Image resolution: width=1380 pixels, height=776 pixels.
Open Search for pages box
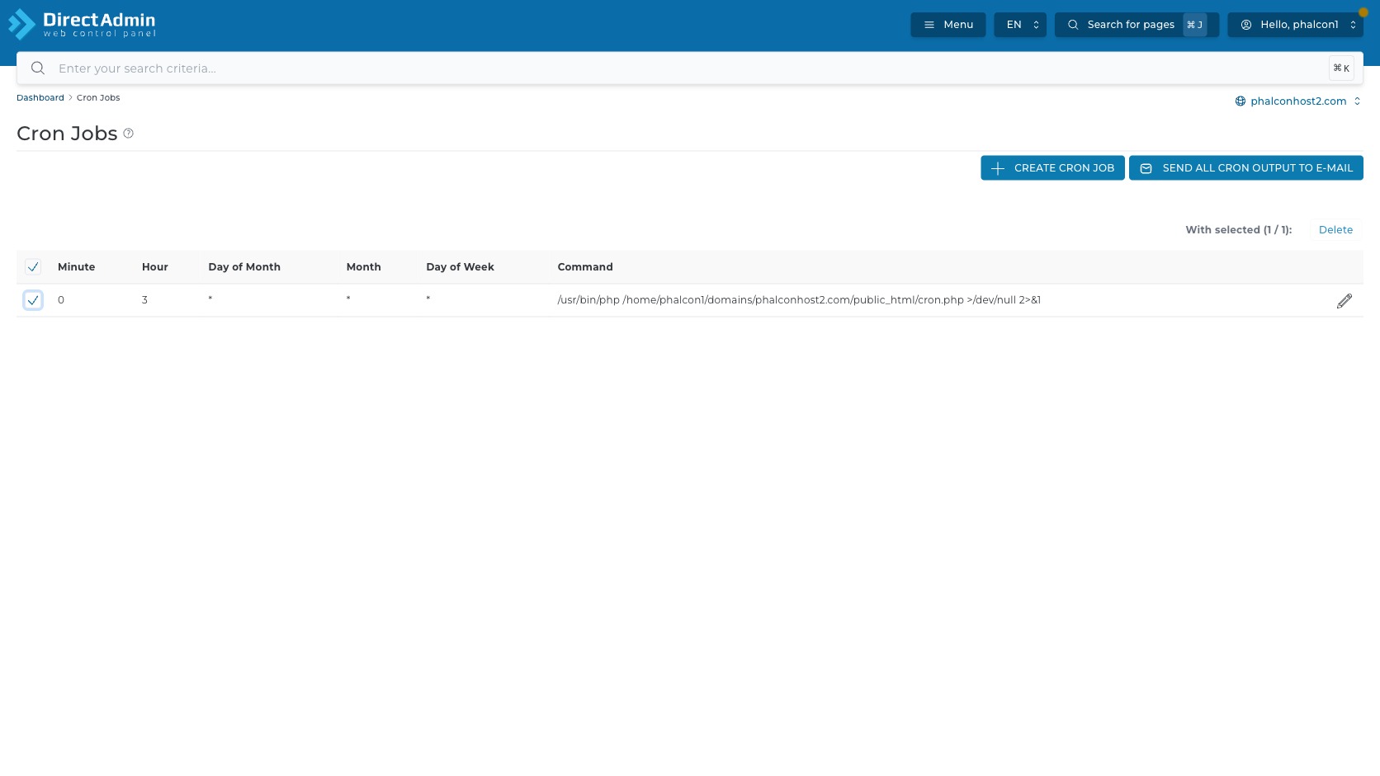click(x=1137, y=25)
